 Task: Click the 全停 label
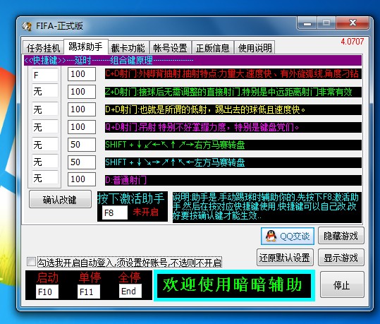click(x=130, y=277)
